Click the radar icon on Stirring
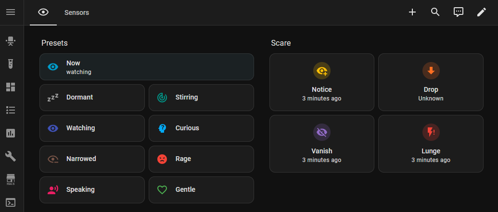498x212 pixels. tap(162, 98)
